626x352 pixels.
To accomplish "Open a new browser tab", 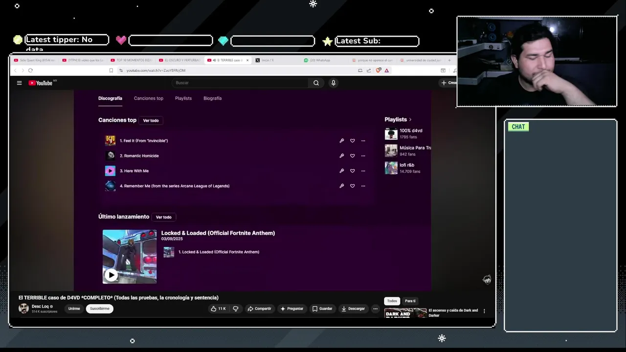I will pos(449,60).
